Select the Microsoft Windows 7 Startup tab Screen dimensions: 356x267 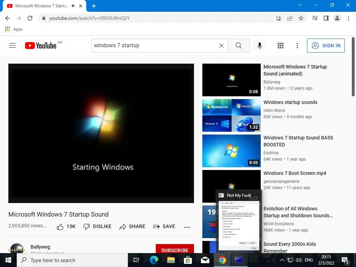pos(41,6)
